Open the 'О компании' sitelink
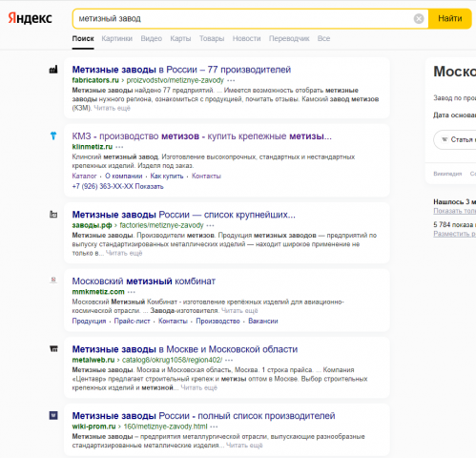 tap(124, 176)
